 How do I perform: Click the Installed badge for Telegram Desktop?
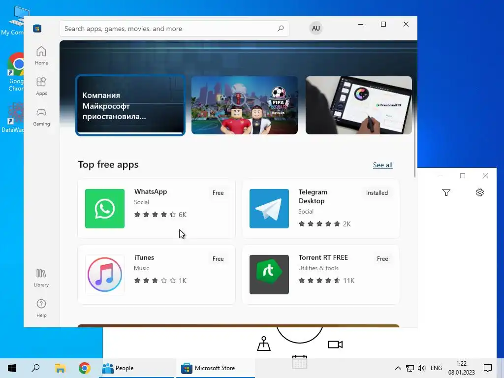click(377, 193)
